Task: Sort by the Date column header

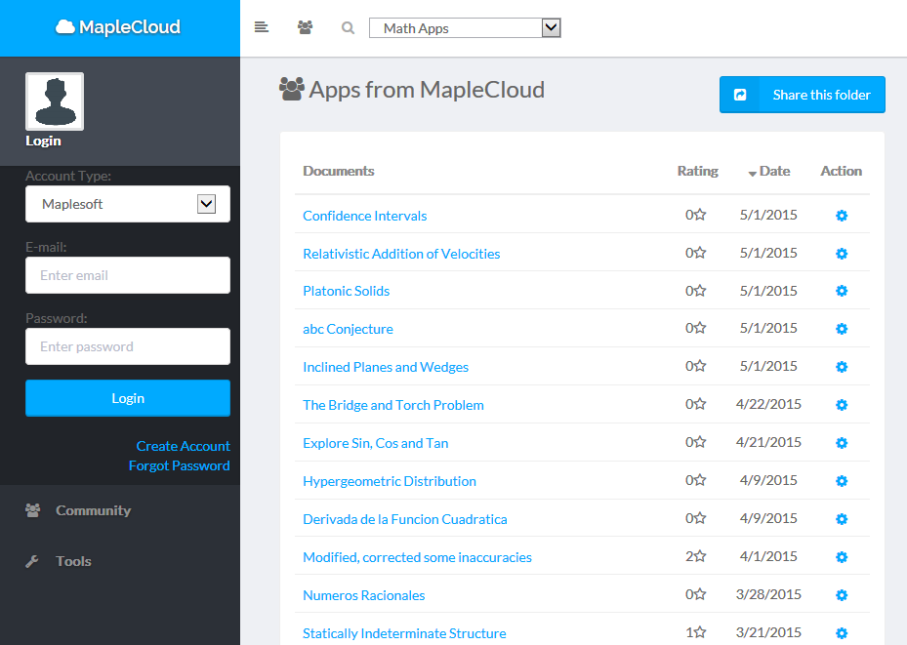Action: click(x=769, y=171)
